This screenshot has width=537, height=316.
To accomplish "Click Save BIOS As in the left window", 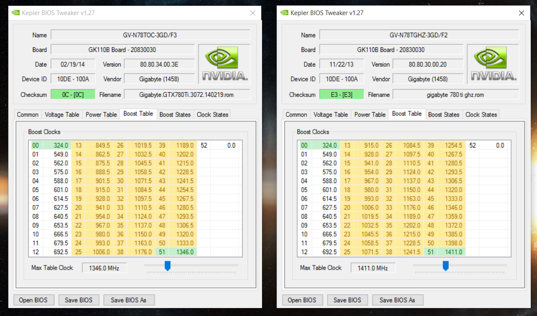I will click(129, 300).
